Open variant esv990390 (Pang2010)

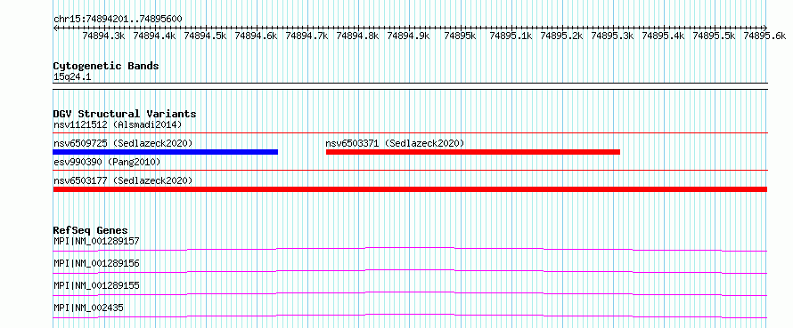pyautogui.click(x=107, y=162)
